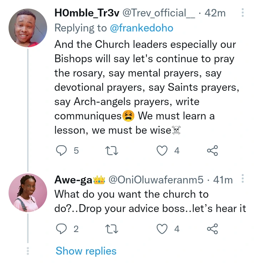Retweet H0mble_Tr3v's church leaders tweet
This screenshot has width=257, height=266.
112,151
